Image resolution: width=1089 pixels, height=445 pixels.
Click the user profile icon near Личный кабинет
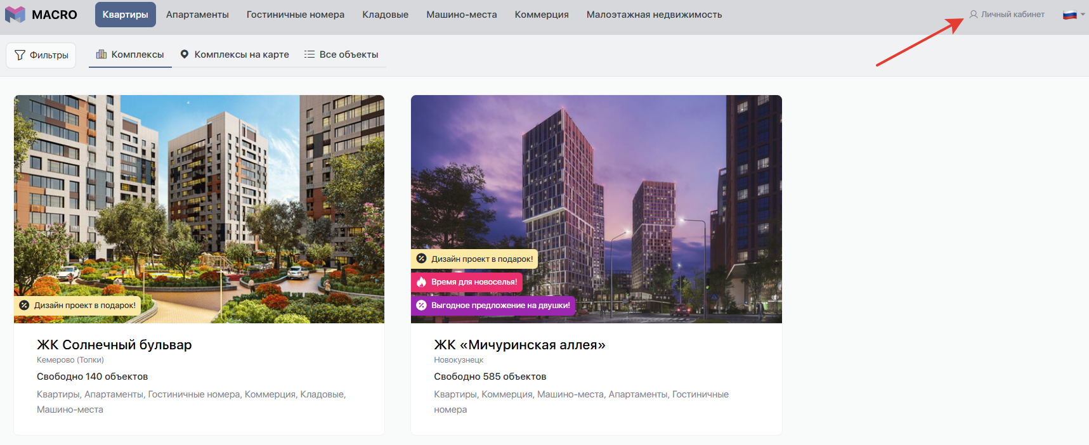[x=974, y=14]
